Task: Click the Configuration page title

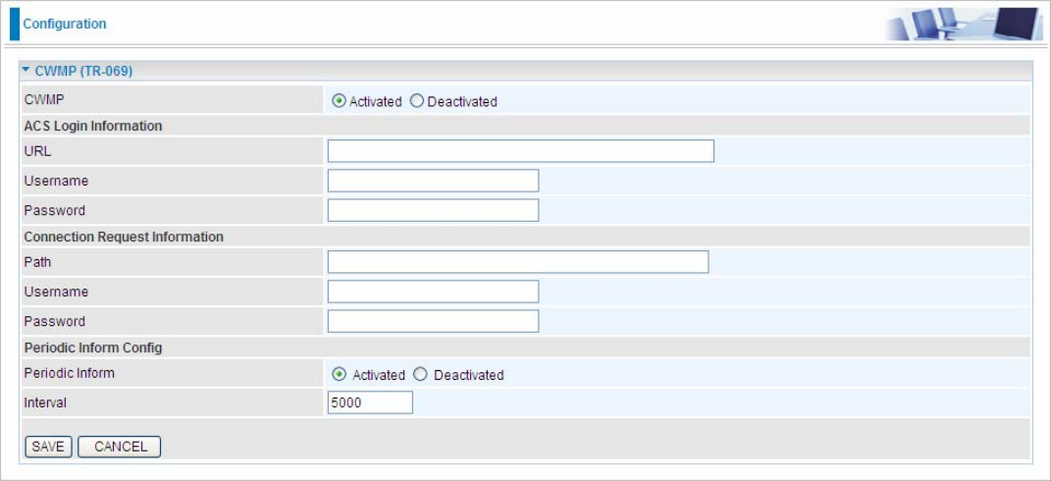Action: [65, 25]
